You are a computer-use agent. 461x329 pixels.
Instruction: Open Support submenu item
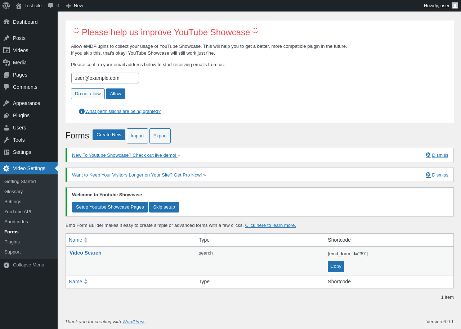pos(13,252)
